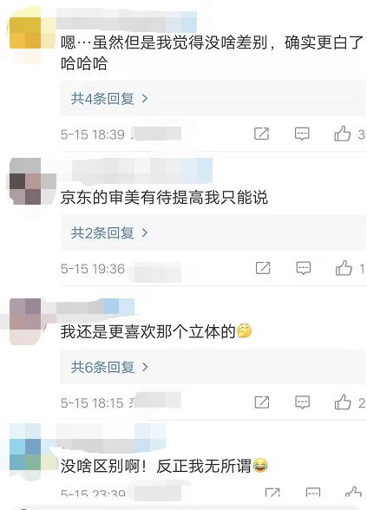Like the comment posted at 5-15 18:39
This screenshot has height=510, width=367.
pyautogui.click(x=342, y=134)
